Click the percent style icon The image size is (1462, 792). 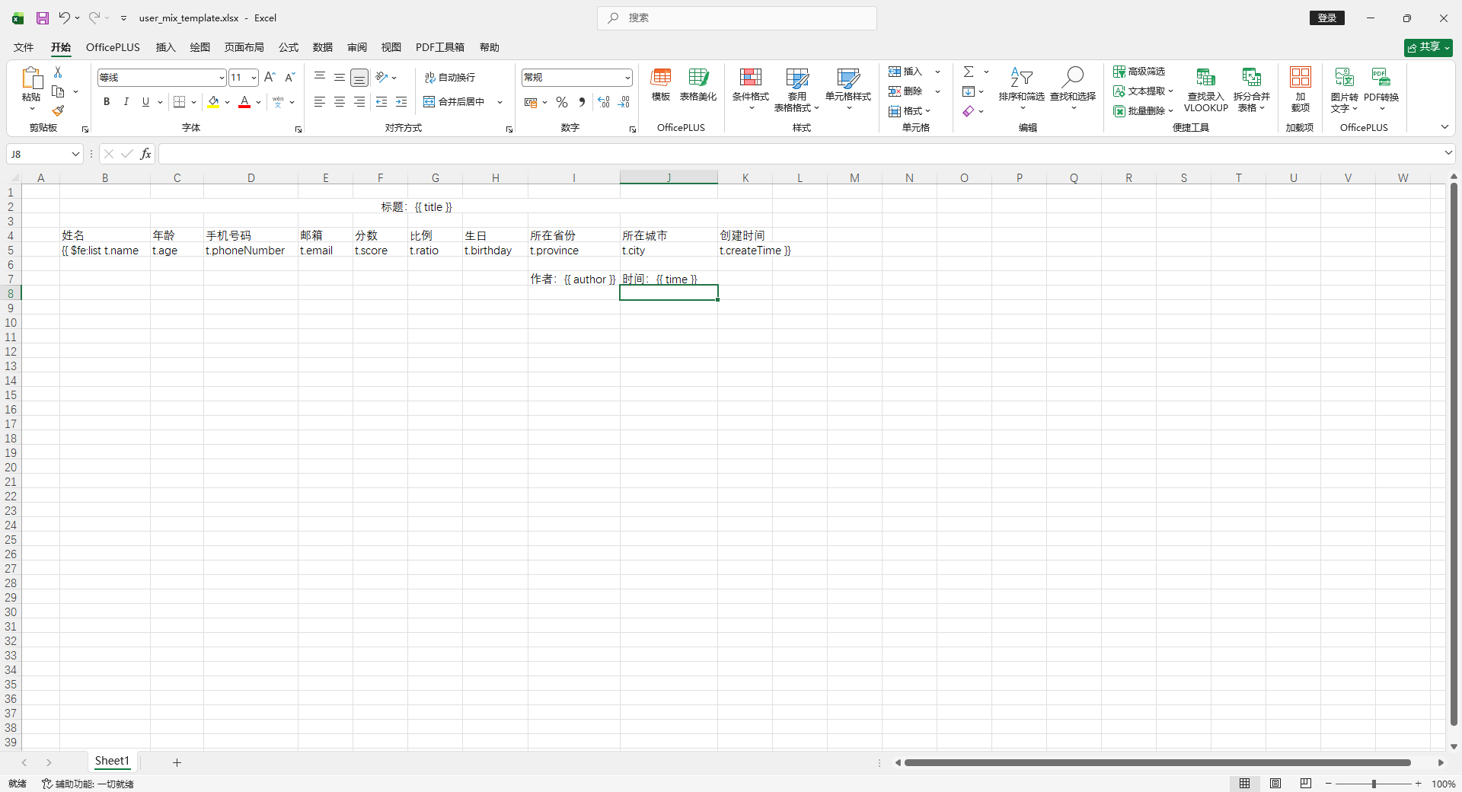click(x=562, y=102)
